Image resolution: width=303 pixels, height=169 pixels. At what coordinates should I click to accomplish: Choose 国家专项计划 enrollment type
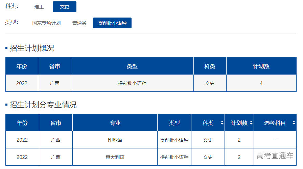46,23
